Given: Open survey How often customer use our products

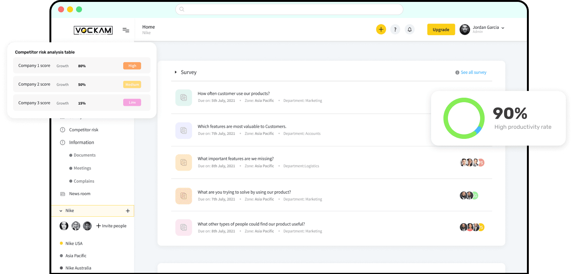Looking at the screenshot, I should pos(234,94).
